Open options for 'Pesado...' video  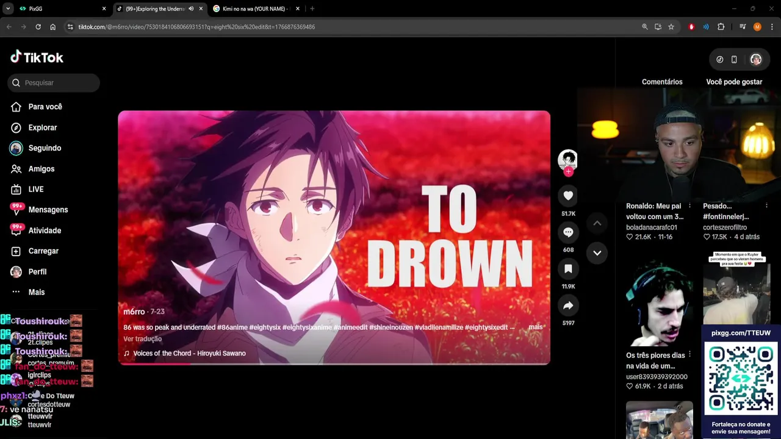pos(766,206)
